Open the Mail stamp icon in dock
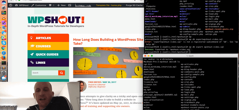This screenshot has width=239, height=110. (x=4, y=28)
